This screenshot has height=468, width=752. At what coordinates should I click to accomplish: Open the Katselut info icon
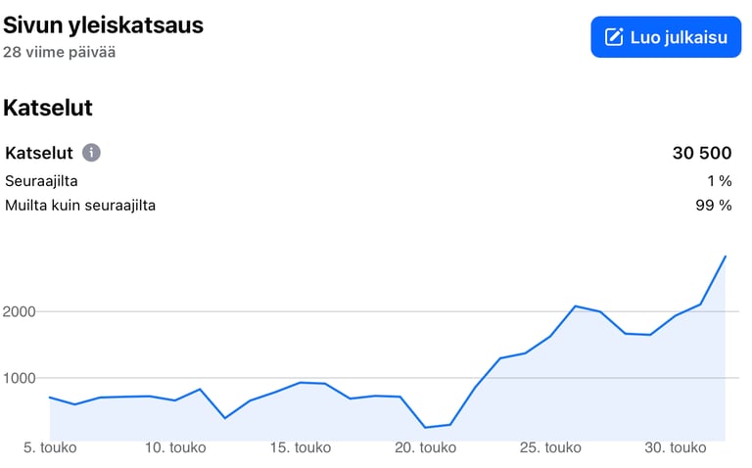click(91, 153)
